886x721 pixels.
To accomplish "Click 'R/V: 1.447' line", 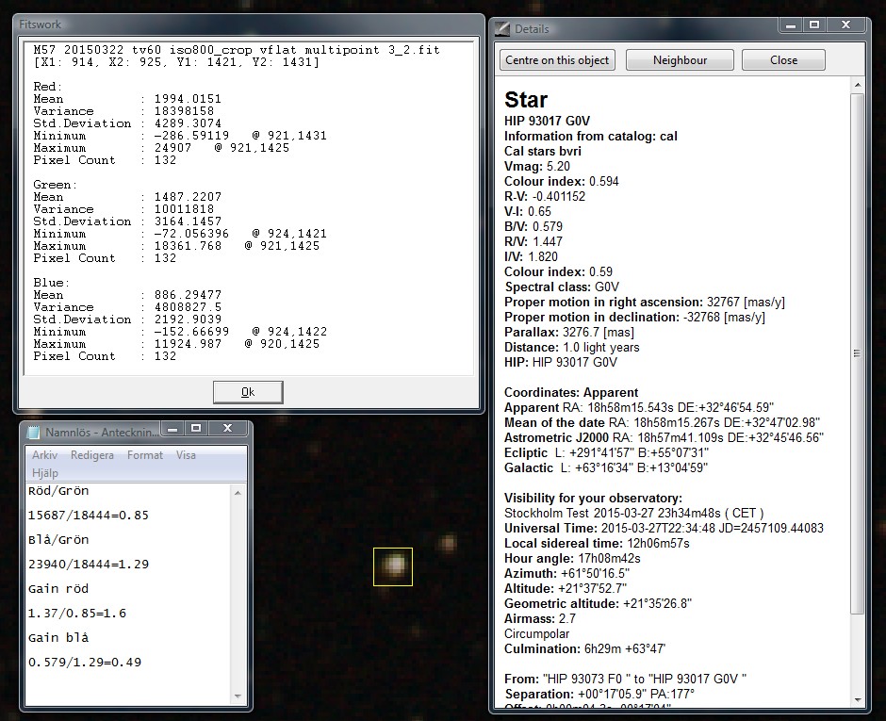I will (533, 242).
